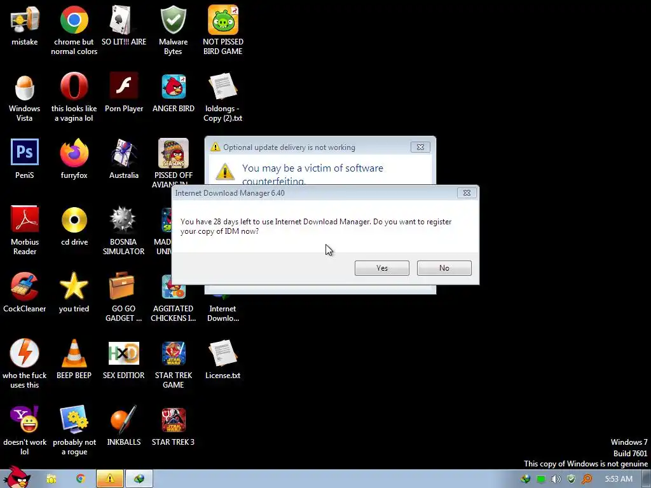Screen dimensions: 651x488
Task: Select the CCleaner brush desktop icon
Action: (x=25, y=292)
